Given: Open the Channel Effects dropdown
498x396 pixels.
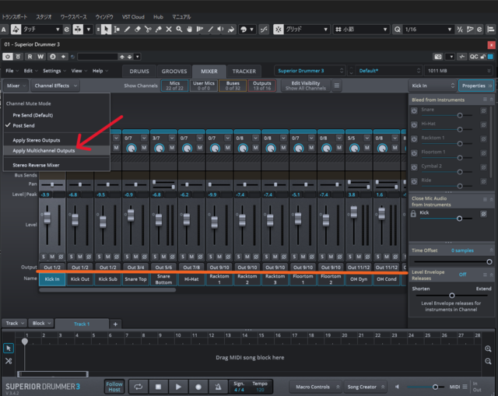Looking at the screenshot, I should click(x=55, y=86).
